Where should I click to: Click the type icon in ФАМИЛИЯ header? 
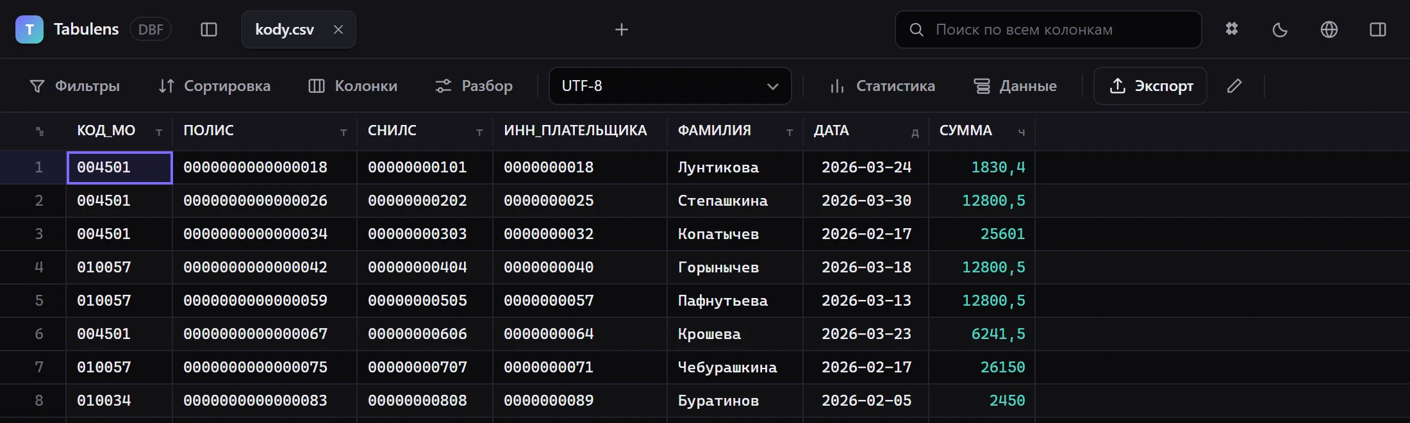(x=790, y=132)
